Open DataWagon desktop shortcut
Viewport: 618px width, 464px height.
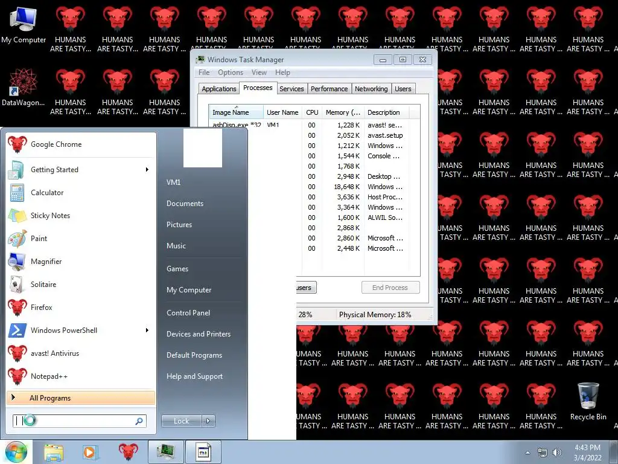coord(24,87)
